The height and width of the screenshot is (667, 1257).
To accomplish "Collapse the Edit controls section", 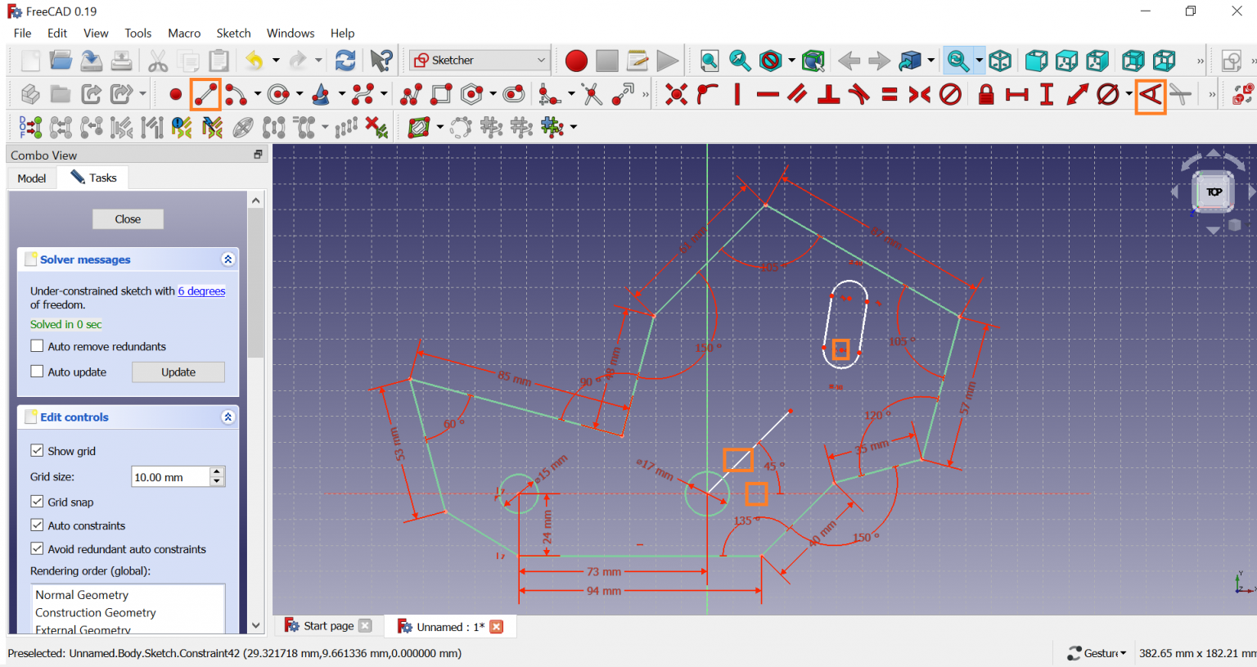I will coord(228,417).
